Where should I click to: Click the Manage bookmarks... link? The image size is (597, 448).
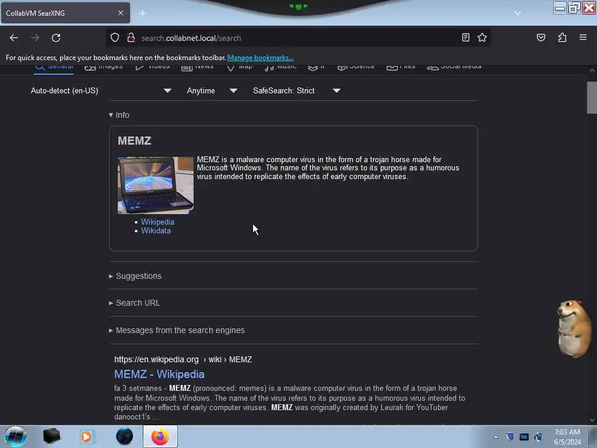pyautogui.click(x=261, y=58)
